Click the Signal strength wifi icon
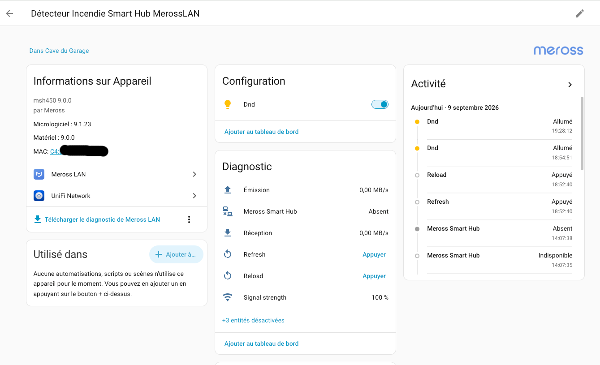 click(x=228, y=297)
